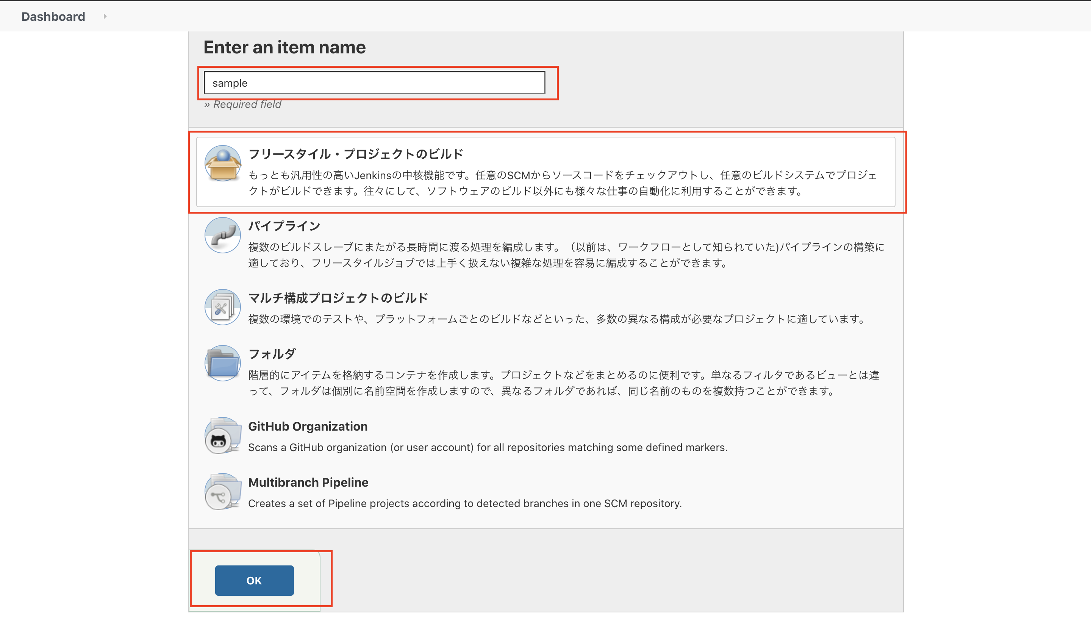Click 'Creates a set of Pipeline projects' description

click(465, 503)
